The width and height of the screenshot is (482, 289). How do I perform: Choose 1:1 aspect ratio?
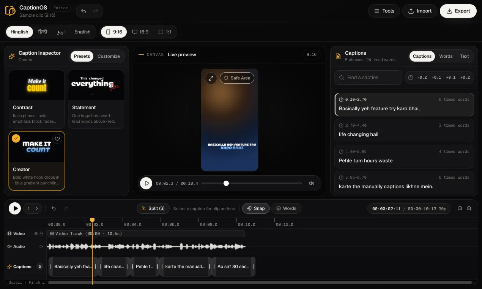click(x=165, y=32)
